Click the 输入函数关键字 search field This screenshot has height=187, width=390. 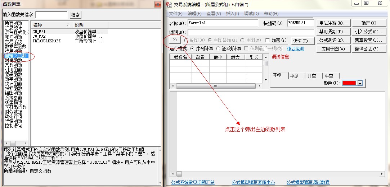point(51,15)
